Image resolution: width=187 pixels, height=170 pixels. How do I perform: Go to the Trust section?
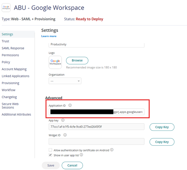coord(5,41)
